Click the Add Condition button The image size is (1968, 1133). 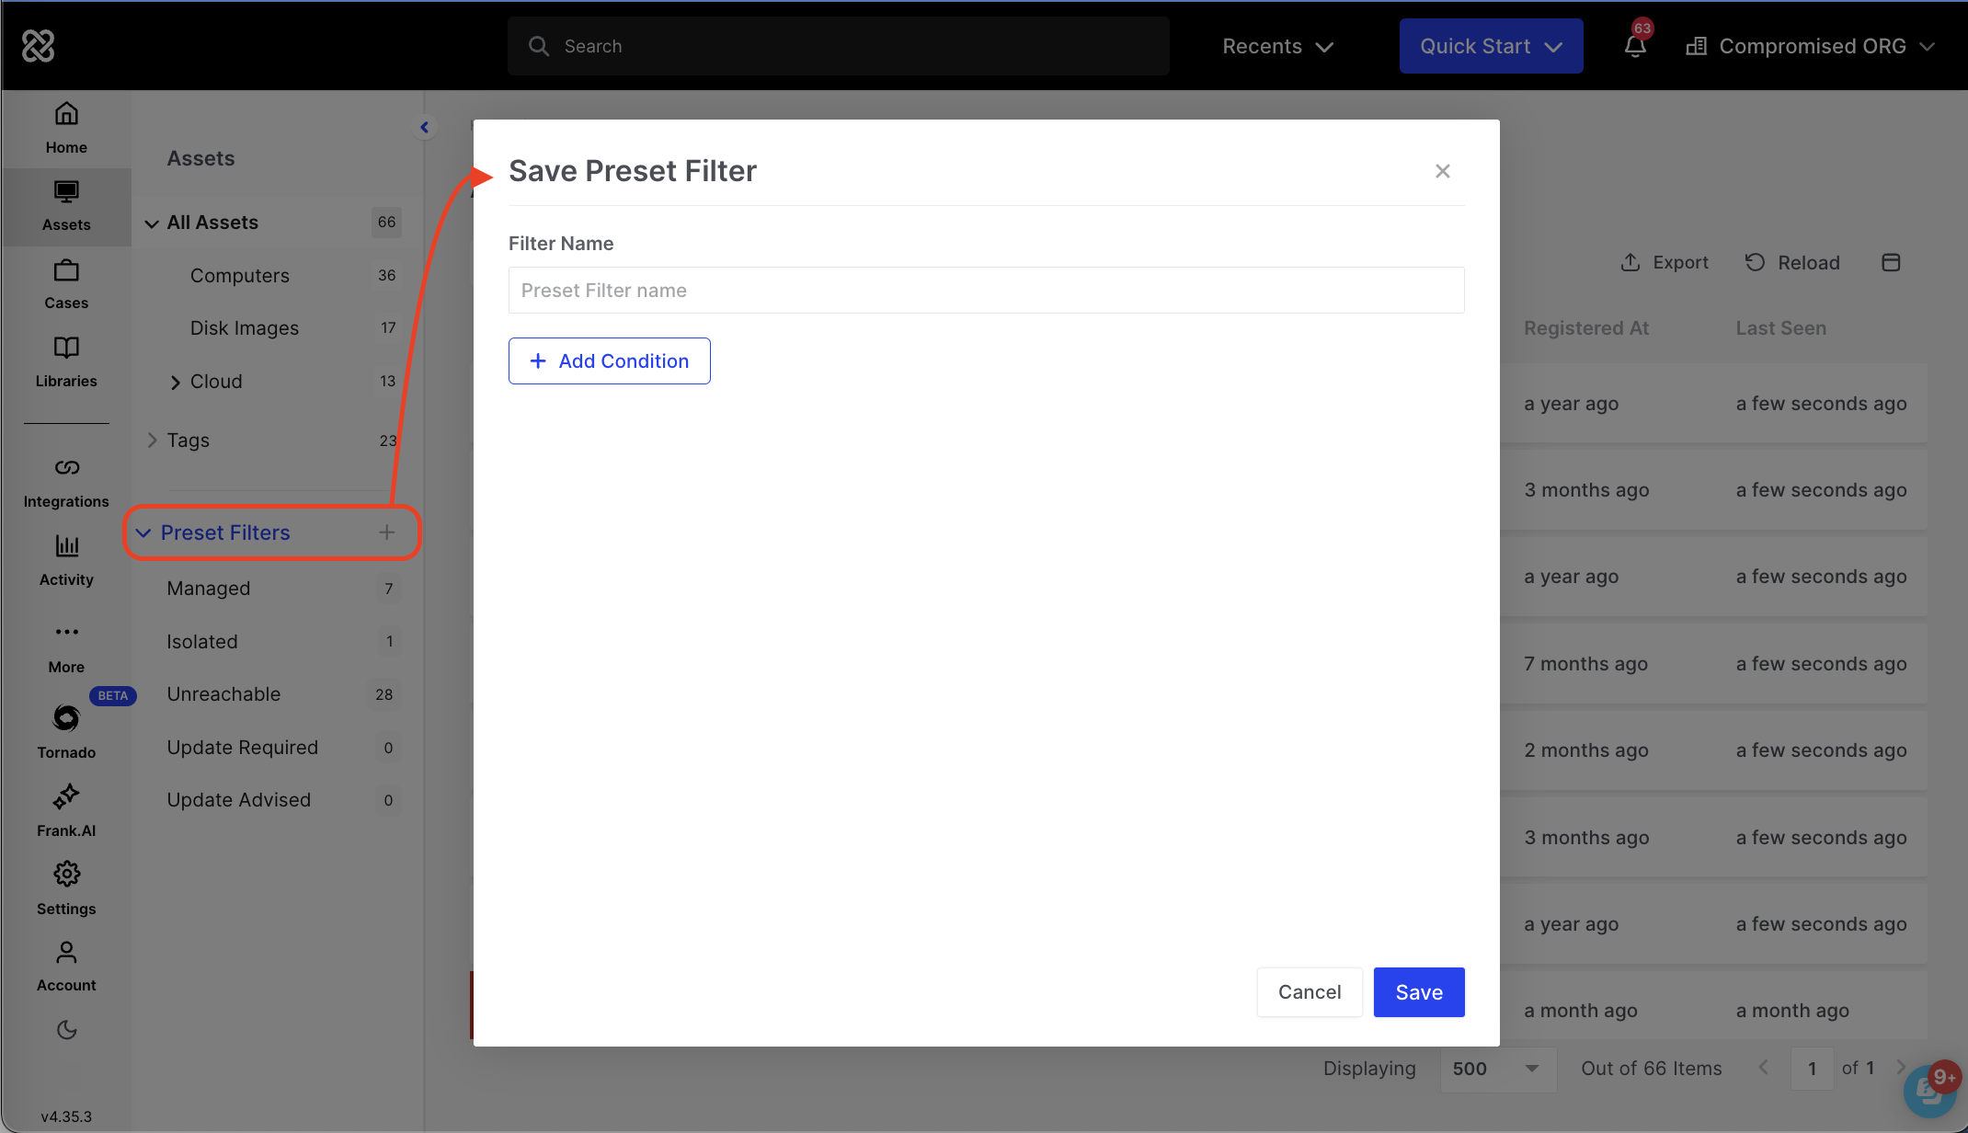pyautogui.click(x=609, y=361)
